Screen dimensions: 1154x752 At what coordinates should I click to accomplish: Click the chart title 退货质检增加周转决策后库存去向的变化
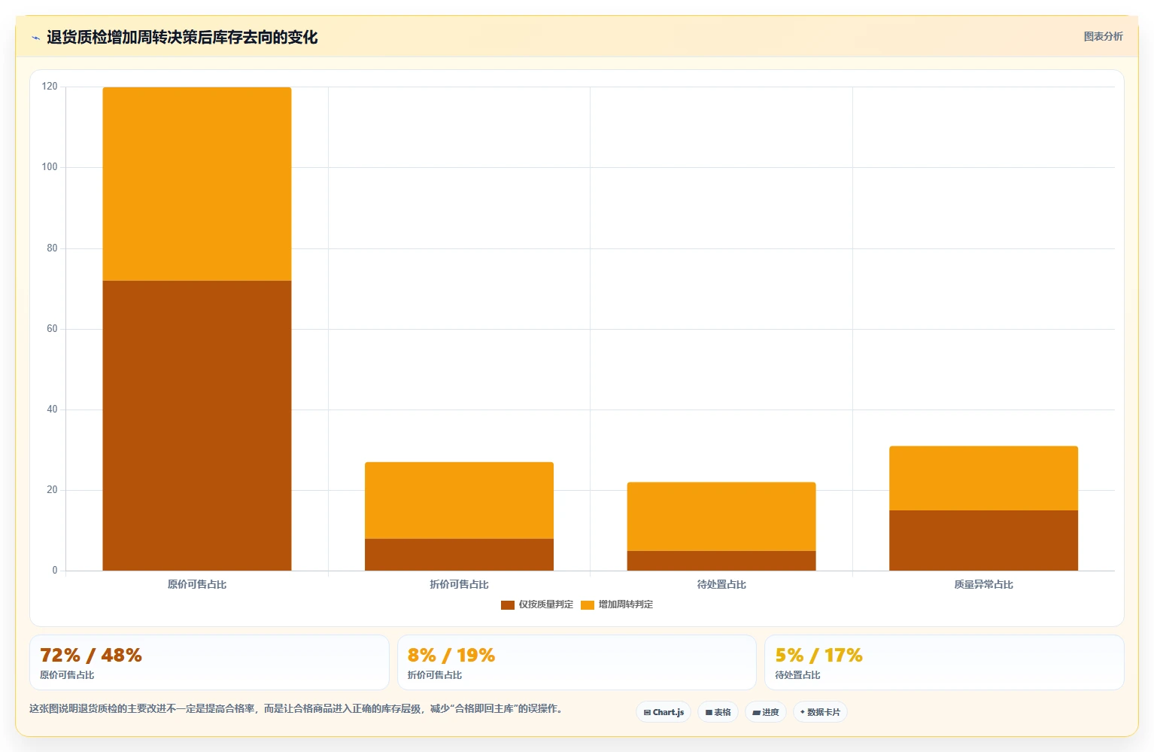pyautogui.click(x=182, y=38)
